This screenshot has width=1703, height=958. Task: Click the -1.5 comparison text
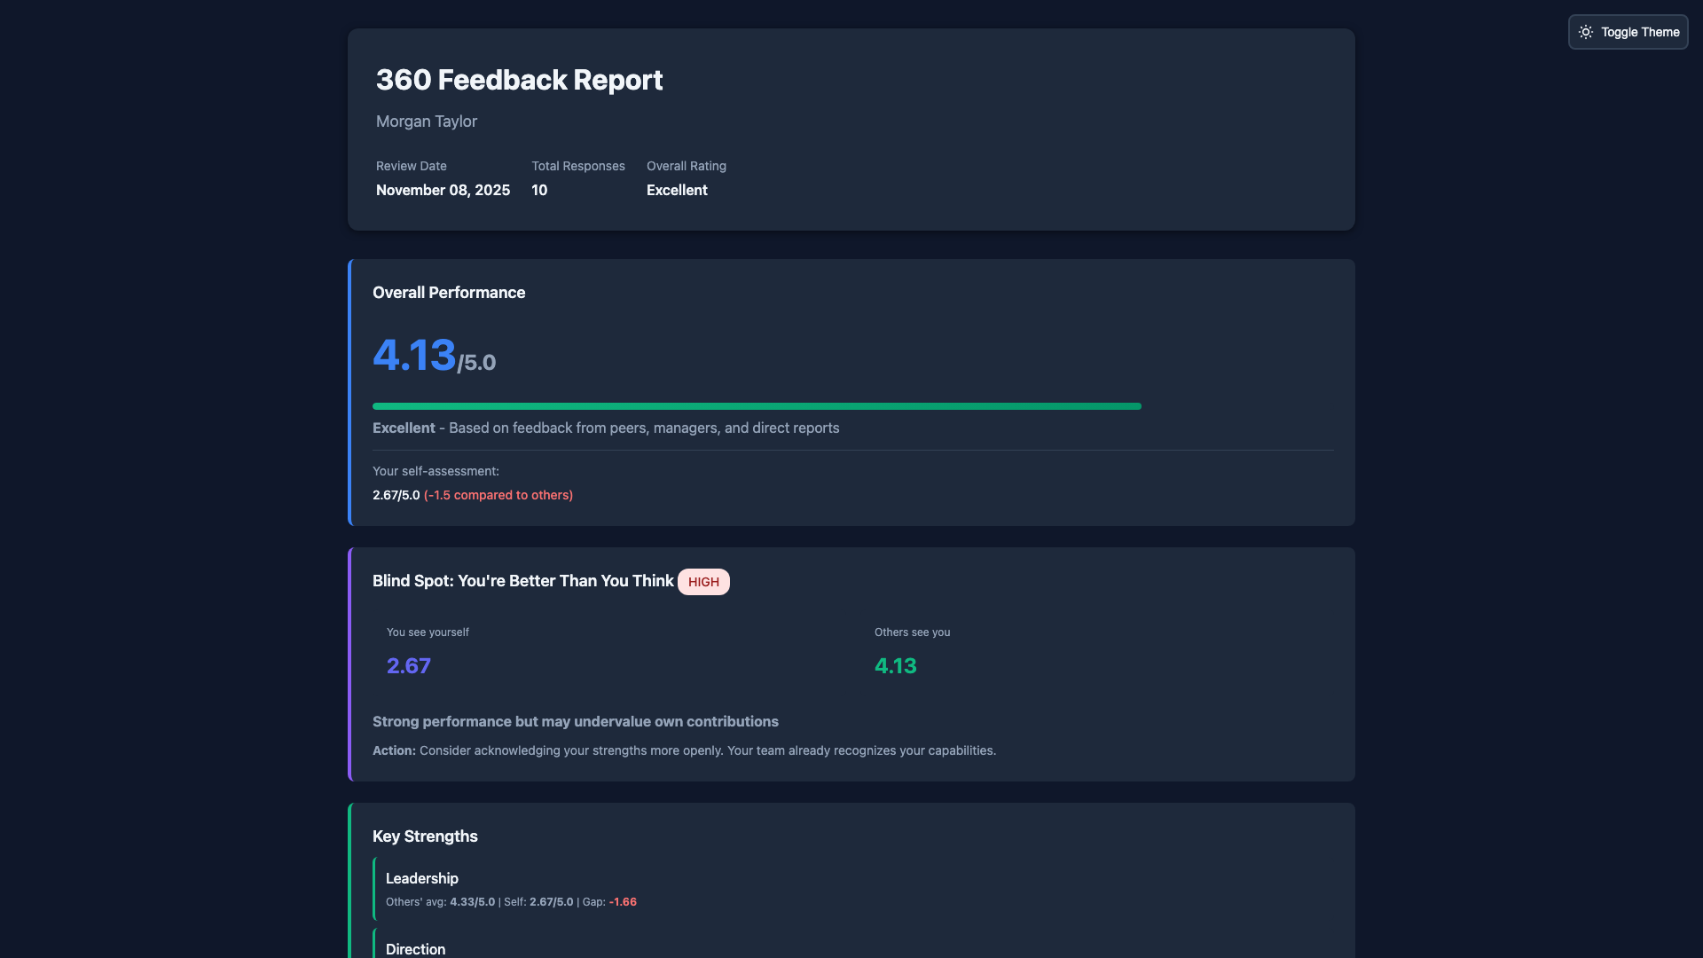(x=498, y=495)
